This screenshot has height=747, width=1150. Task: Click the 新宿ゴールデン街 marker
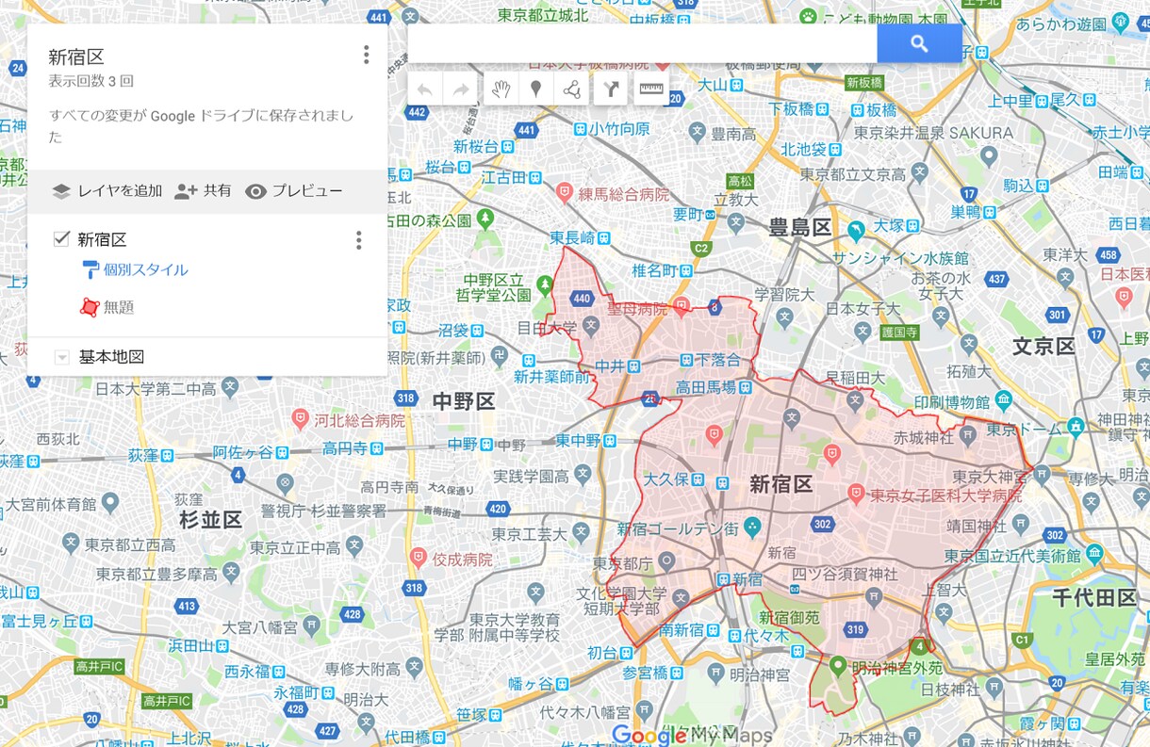coord(753,528)
